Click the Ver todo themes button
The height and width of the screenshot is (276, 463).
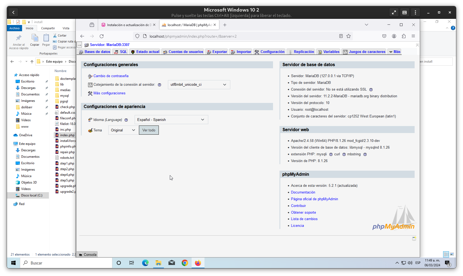pos(149,130)
